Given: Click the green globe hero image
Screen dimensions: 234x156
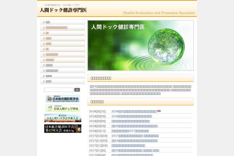Looking at the screenshot, I should (140, 45).
